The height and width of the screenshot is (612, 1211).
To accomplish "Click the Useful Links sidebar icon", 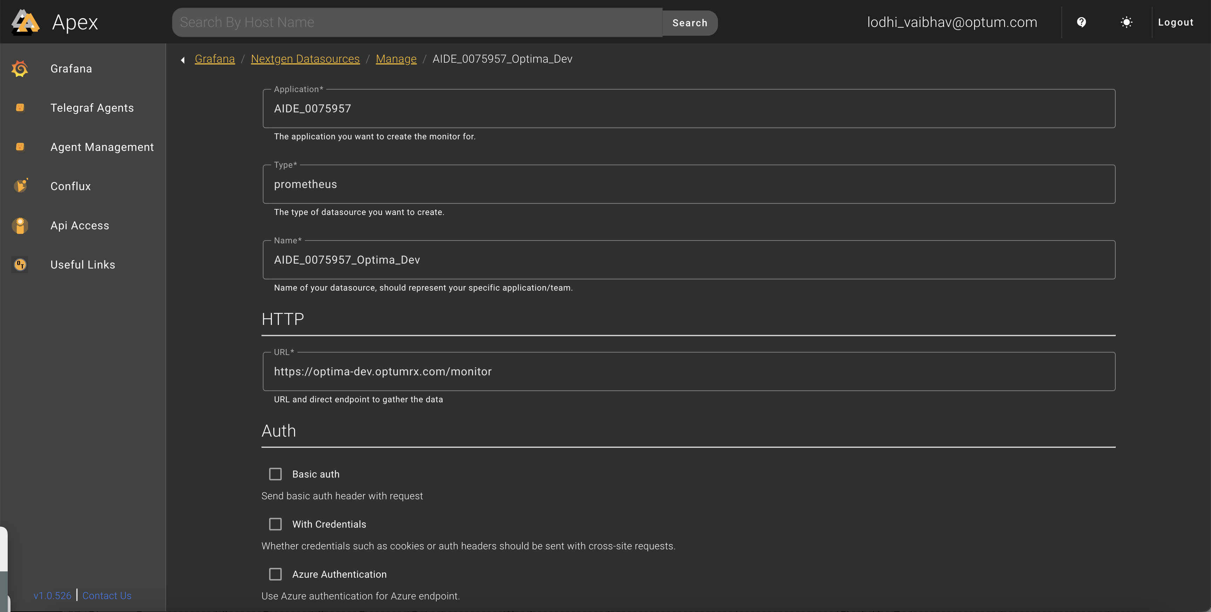I will point(20,264).
